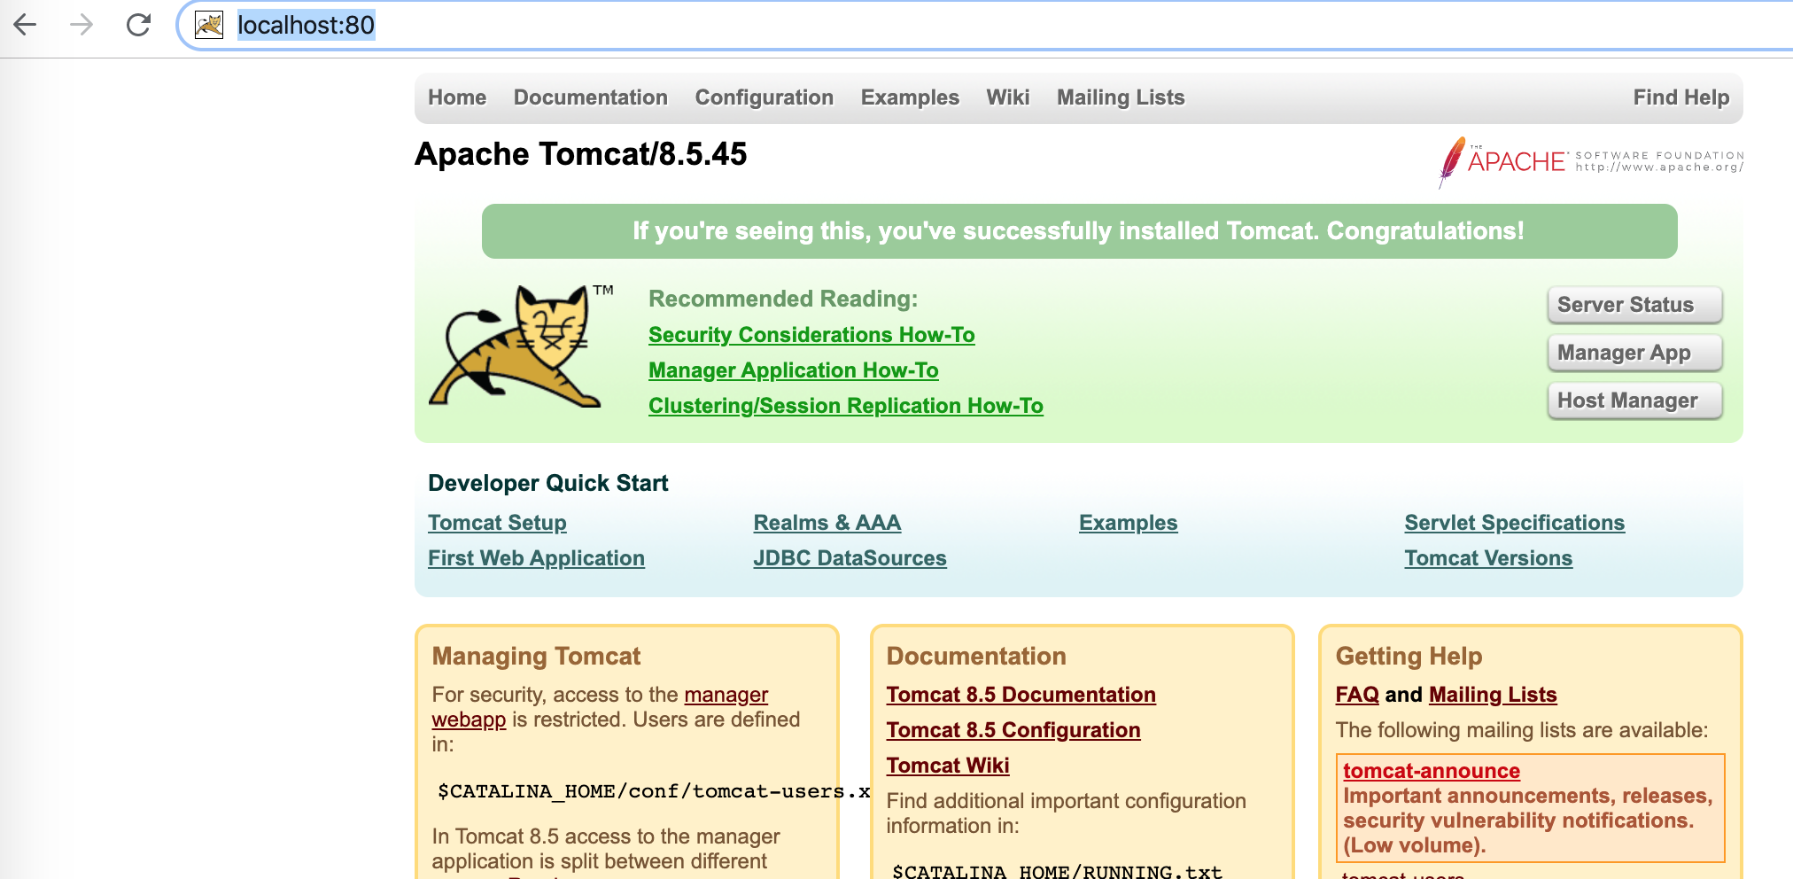Click the Apache Software Foundation feather logo

(x=1591, y=161)
